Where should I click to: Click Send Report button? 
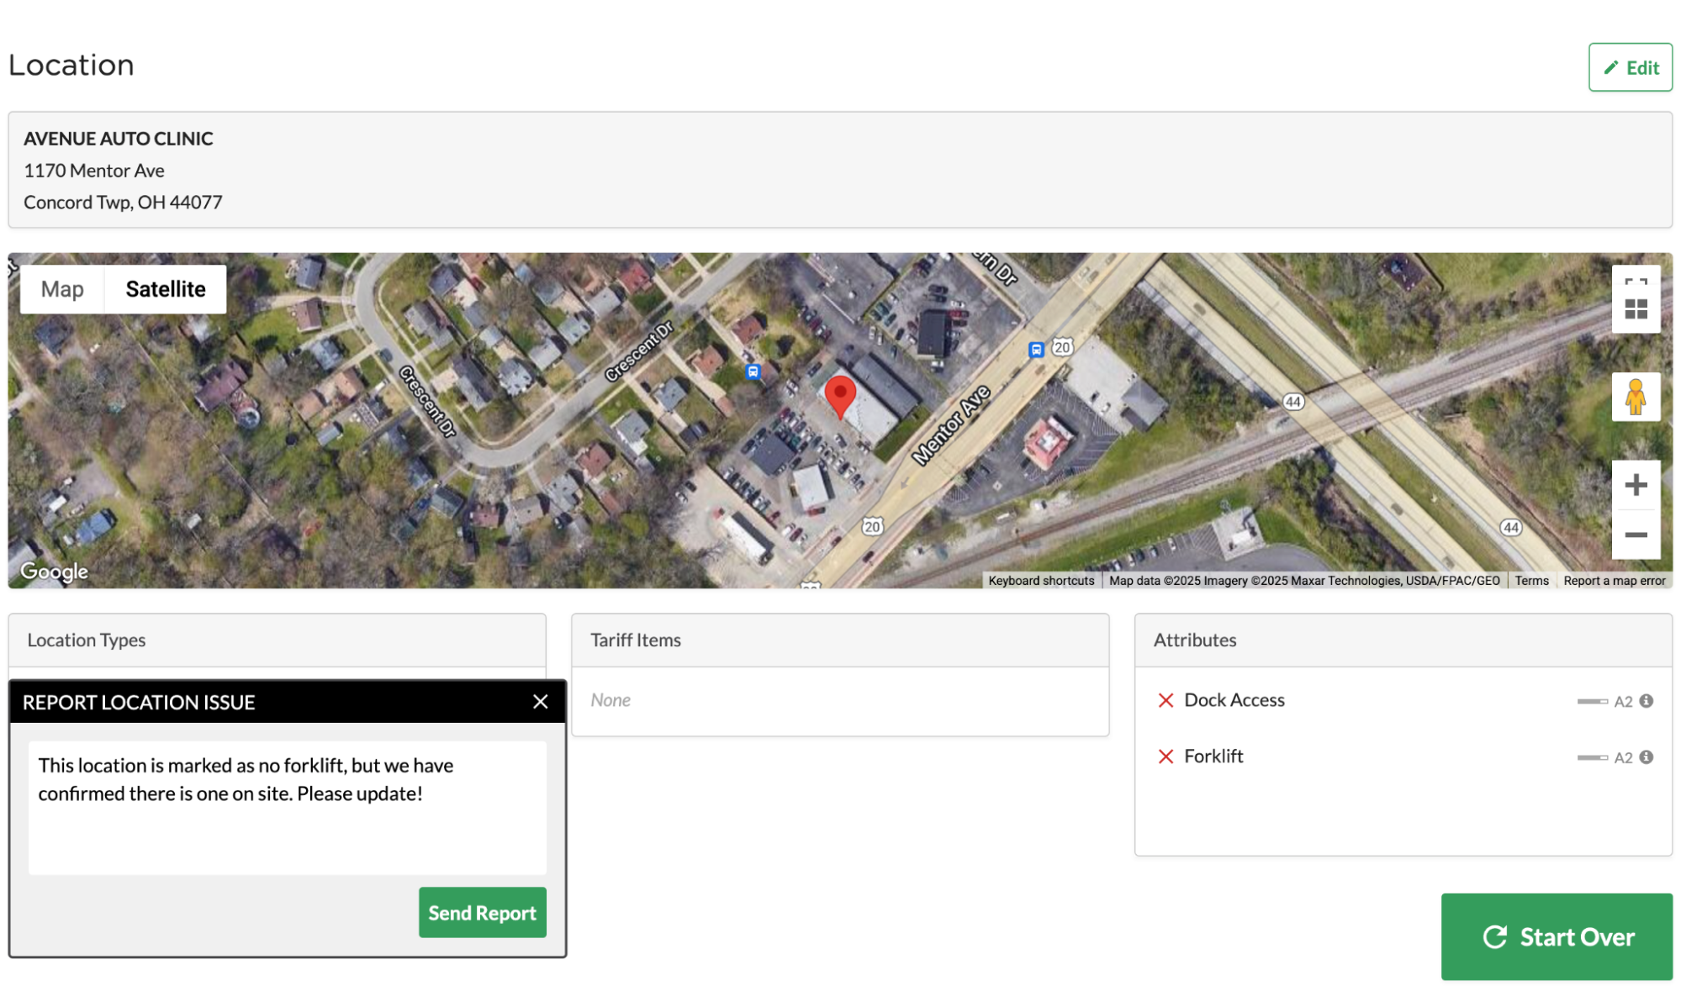pyautogui.click(x=482, y=913)
